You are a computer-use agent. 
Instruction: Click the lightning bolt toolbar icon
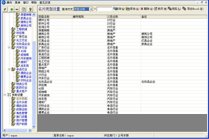[x=5, y=9]
